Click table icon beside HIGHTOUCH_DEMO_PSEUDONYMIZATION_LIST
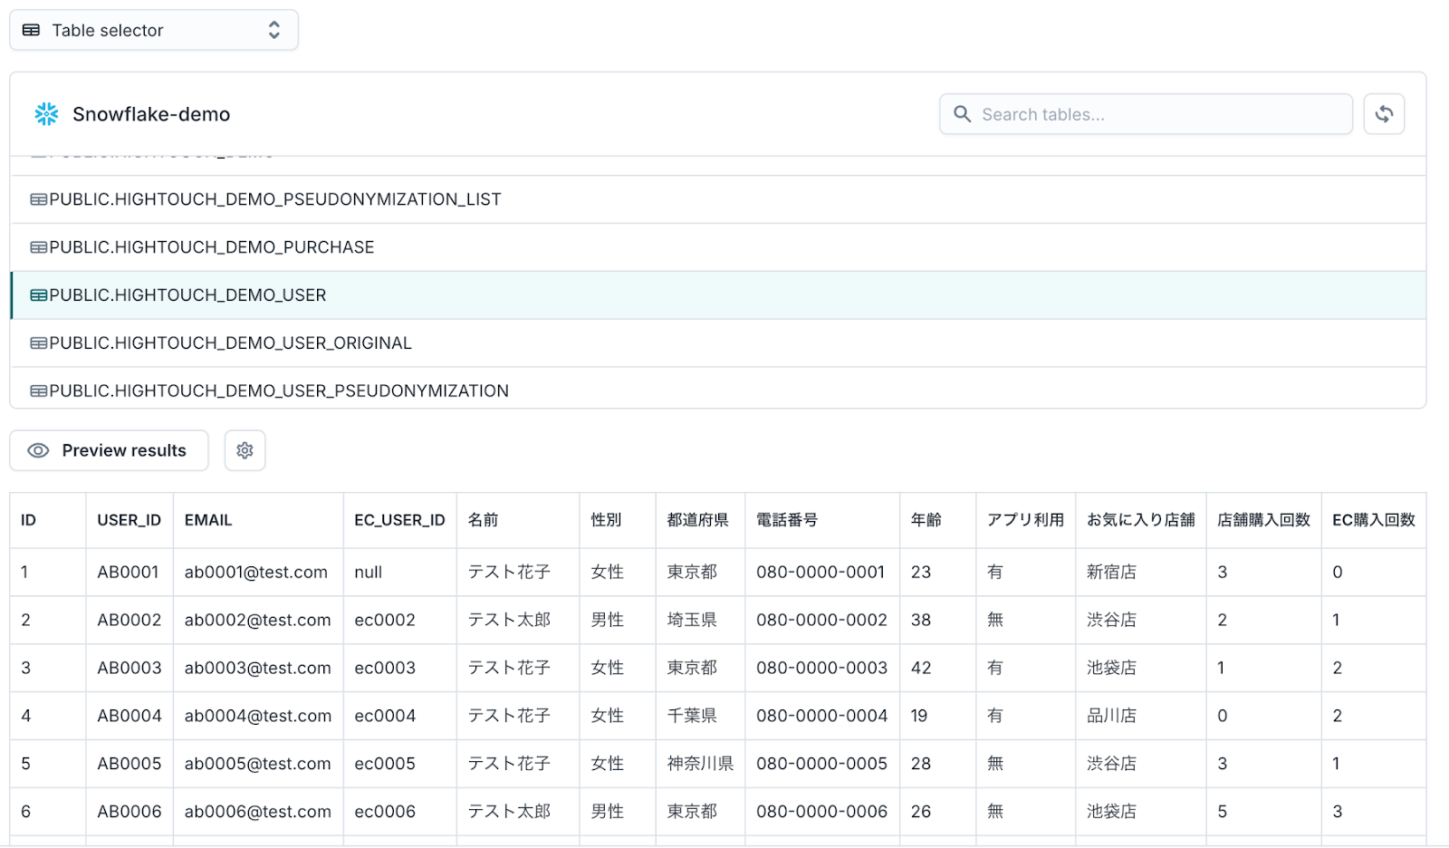The width and height of the screenshot is (1449, 848). pos(39,199)
